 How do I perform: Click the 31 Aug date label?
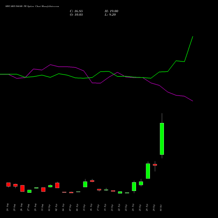pyautogui.click(x=43, y=207)
